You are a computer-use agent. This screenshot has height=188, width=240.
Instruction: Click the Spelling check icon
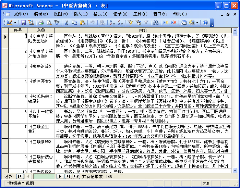pyautogui.click(x=57, y=23)
